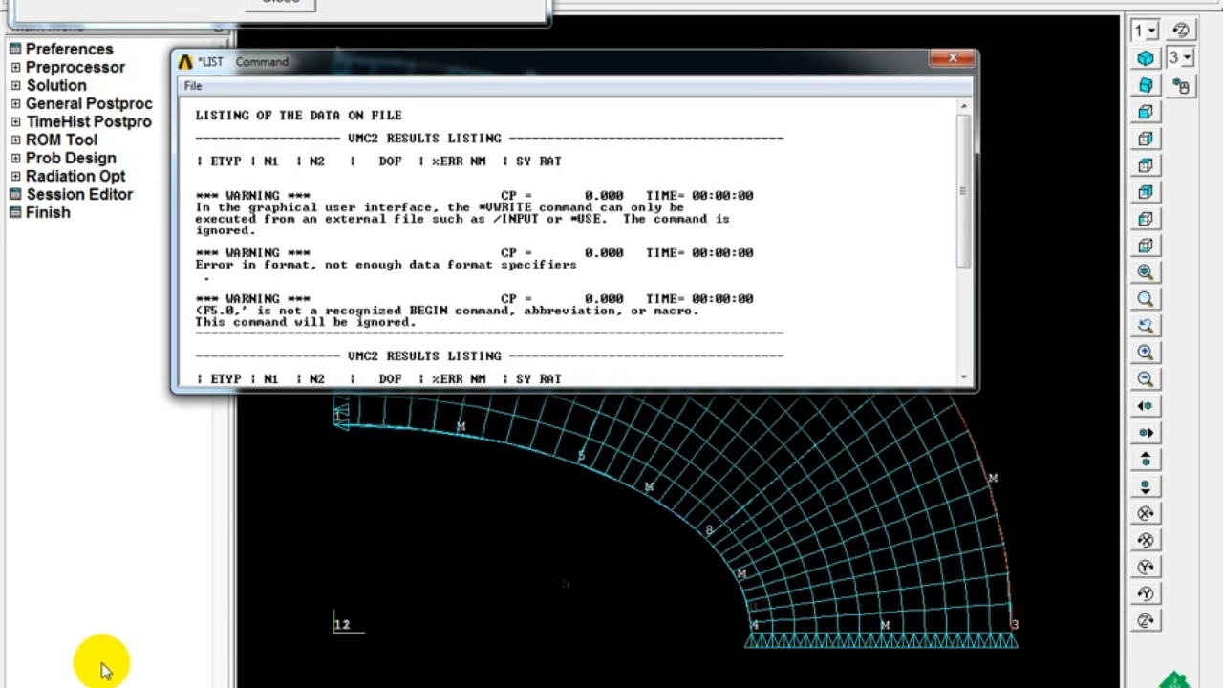This screenshot has width=1223, height=688.
Task: Expand the Preprocessor tree node
Action: click(x=15, y=67)
